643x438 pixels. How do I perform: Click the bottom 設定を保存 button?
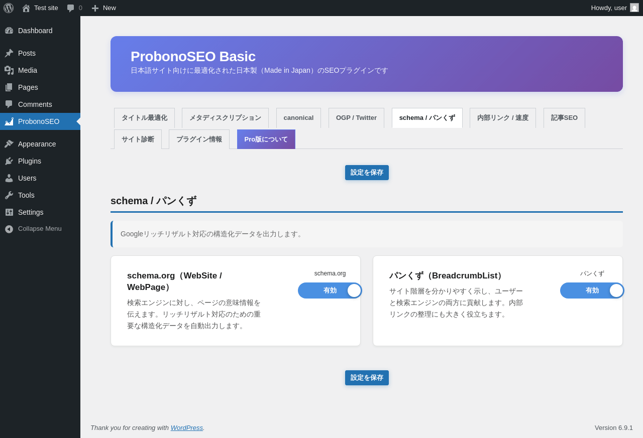[367, 378]
